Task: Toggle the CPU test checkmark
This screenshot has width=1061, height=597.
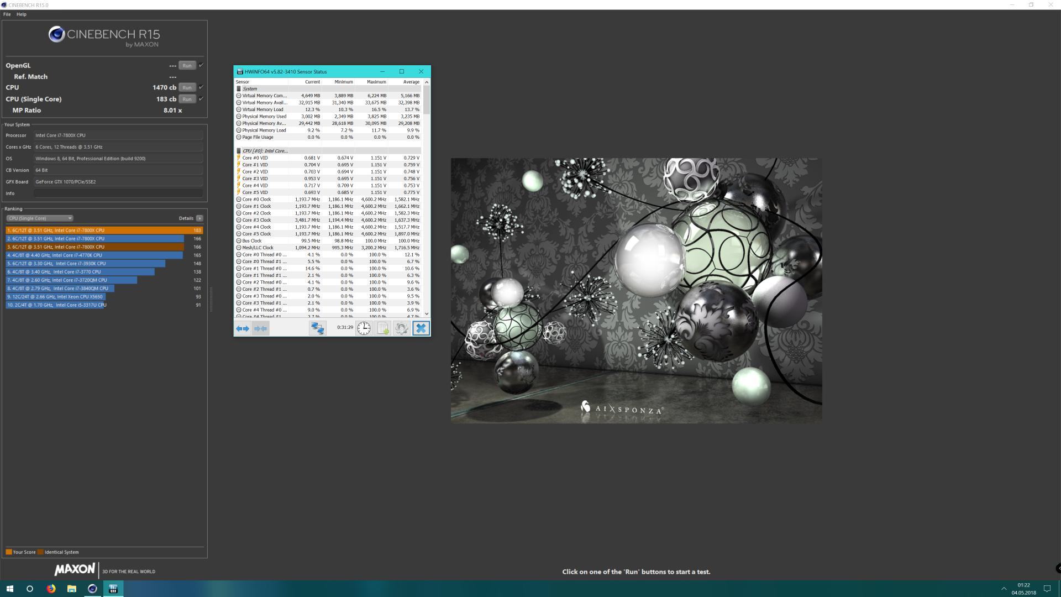Action: coord(201,87)
